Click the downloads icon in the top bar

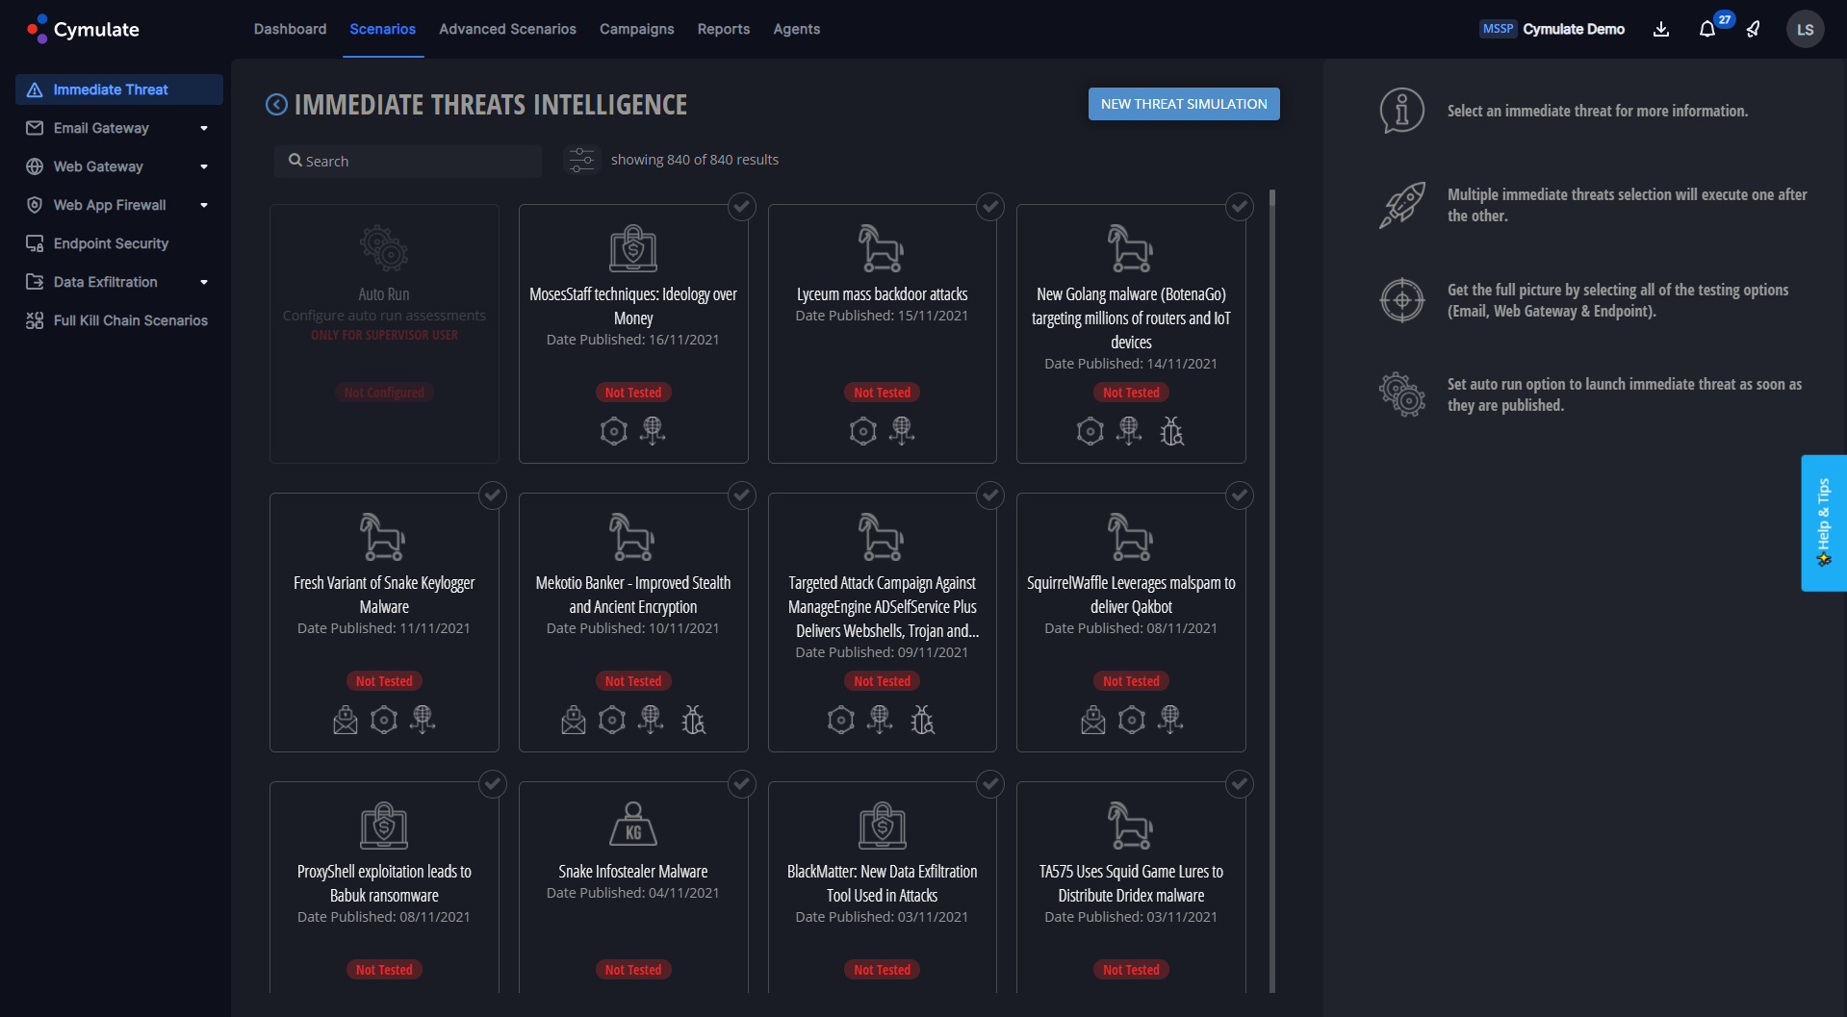click(1659, 30)
